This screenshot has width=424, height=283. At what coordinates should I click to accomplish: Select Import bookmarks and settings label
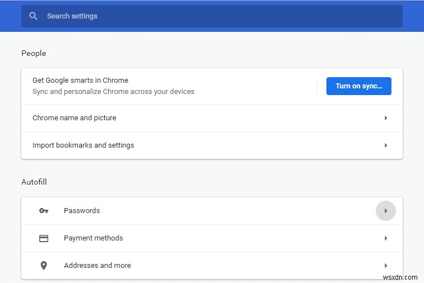[x=83, y=145]
